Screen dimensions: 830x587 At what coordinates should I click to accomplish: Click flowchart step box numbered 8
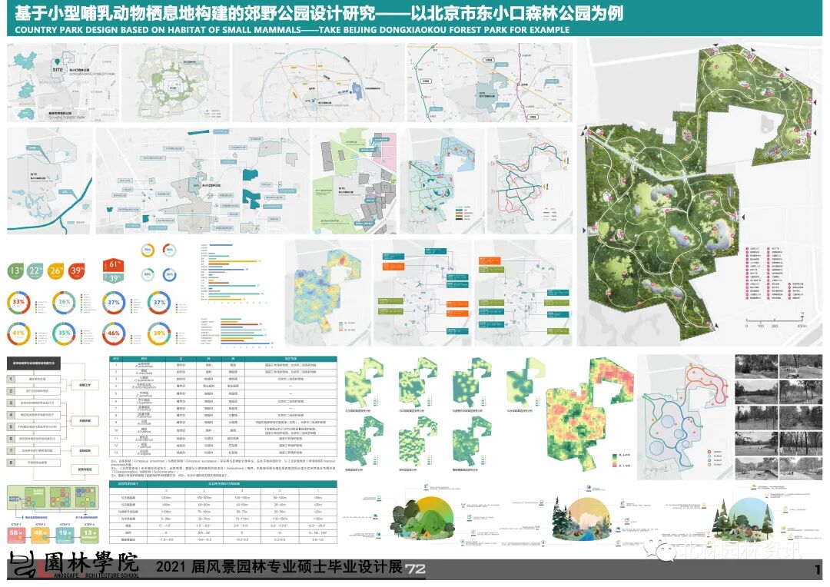[34, 463]
